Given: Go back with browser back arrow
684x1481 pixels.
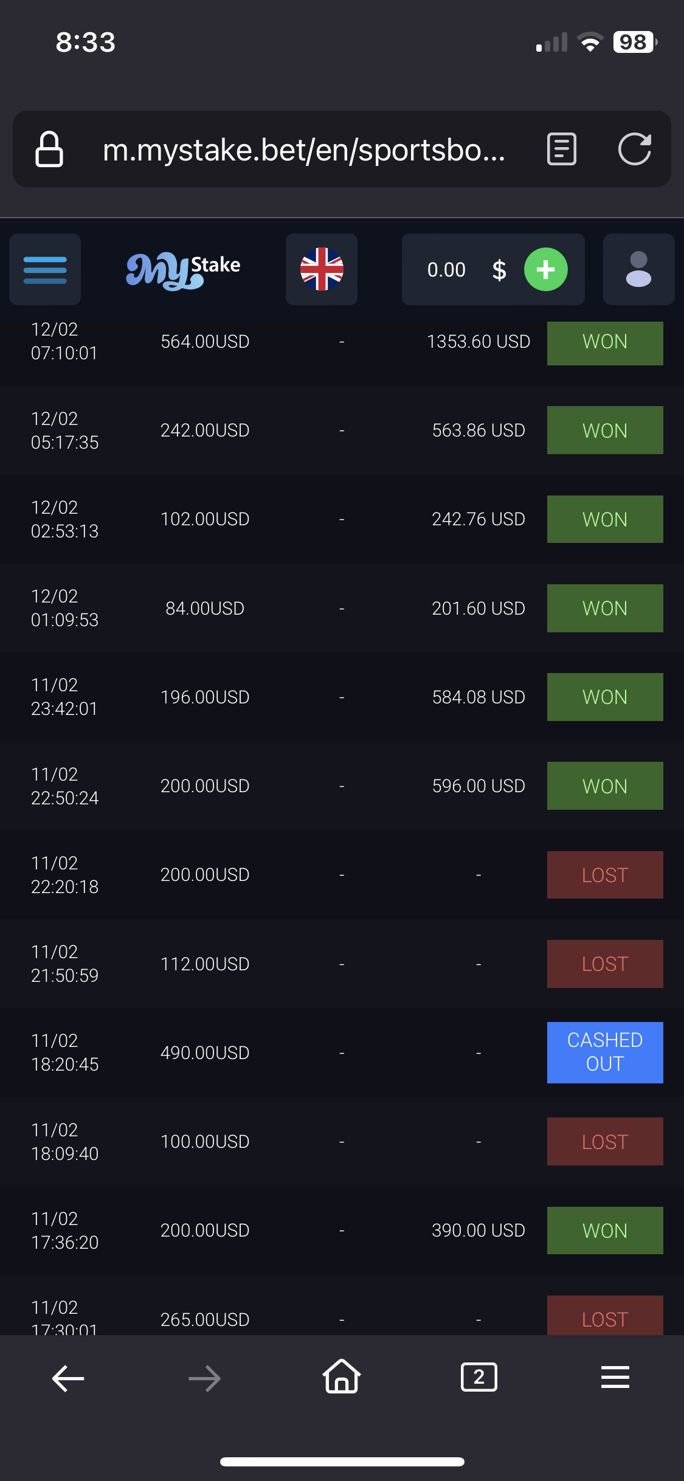Looking at the screenshot, I should [68, 1378].
